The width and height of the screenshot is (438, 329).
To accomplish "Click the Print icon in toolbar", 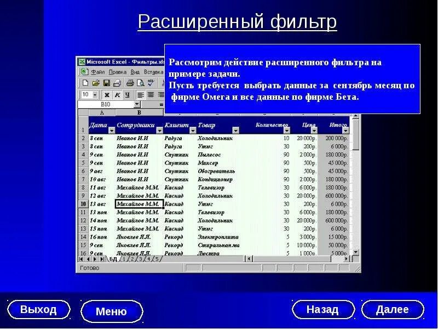I will [x=130, y=83].
